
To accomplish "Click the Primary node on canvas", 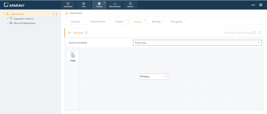I will pos(154,76).
